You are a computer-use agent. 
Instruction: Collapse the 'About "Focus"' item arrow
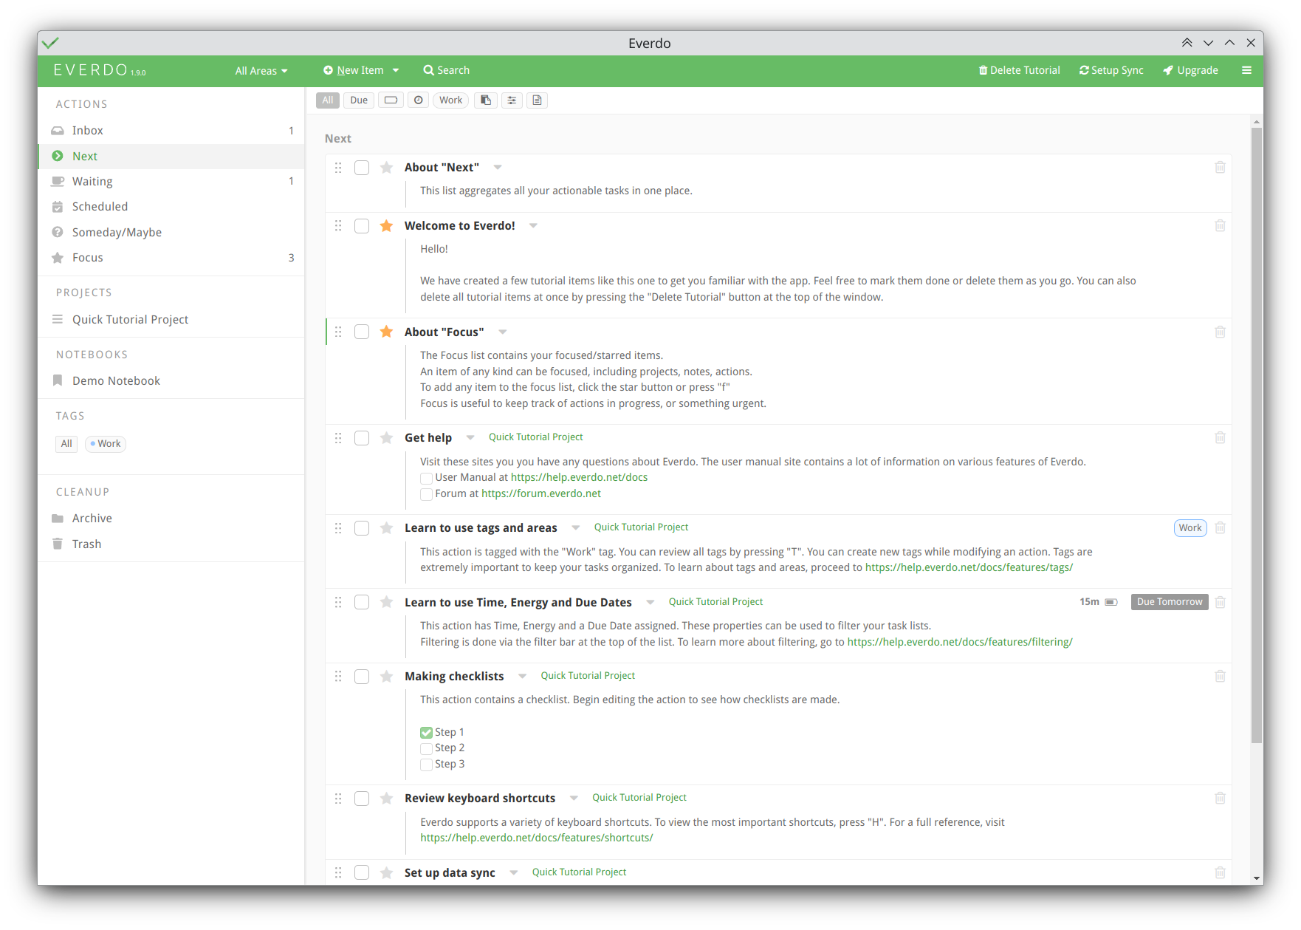[503, 332]
